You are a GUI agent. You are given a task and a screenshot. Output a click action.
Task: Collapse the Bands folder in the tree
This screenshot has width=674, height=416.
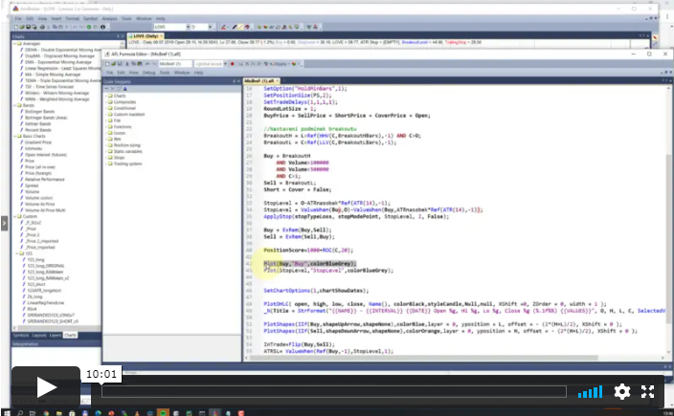pos(14,103)
